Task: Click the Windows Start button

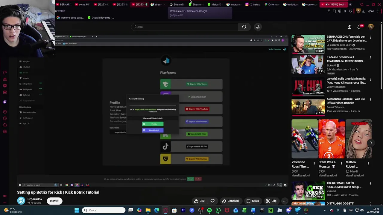Action: pyautogui.click(x=77, y=210)
